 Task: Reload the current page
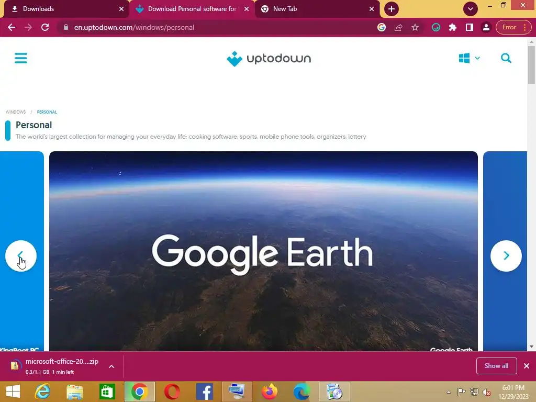point(45,27)
